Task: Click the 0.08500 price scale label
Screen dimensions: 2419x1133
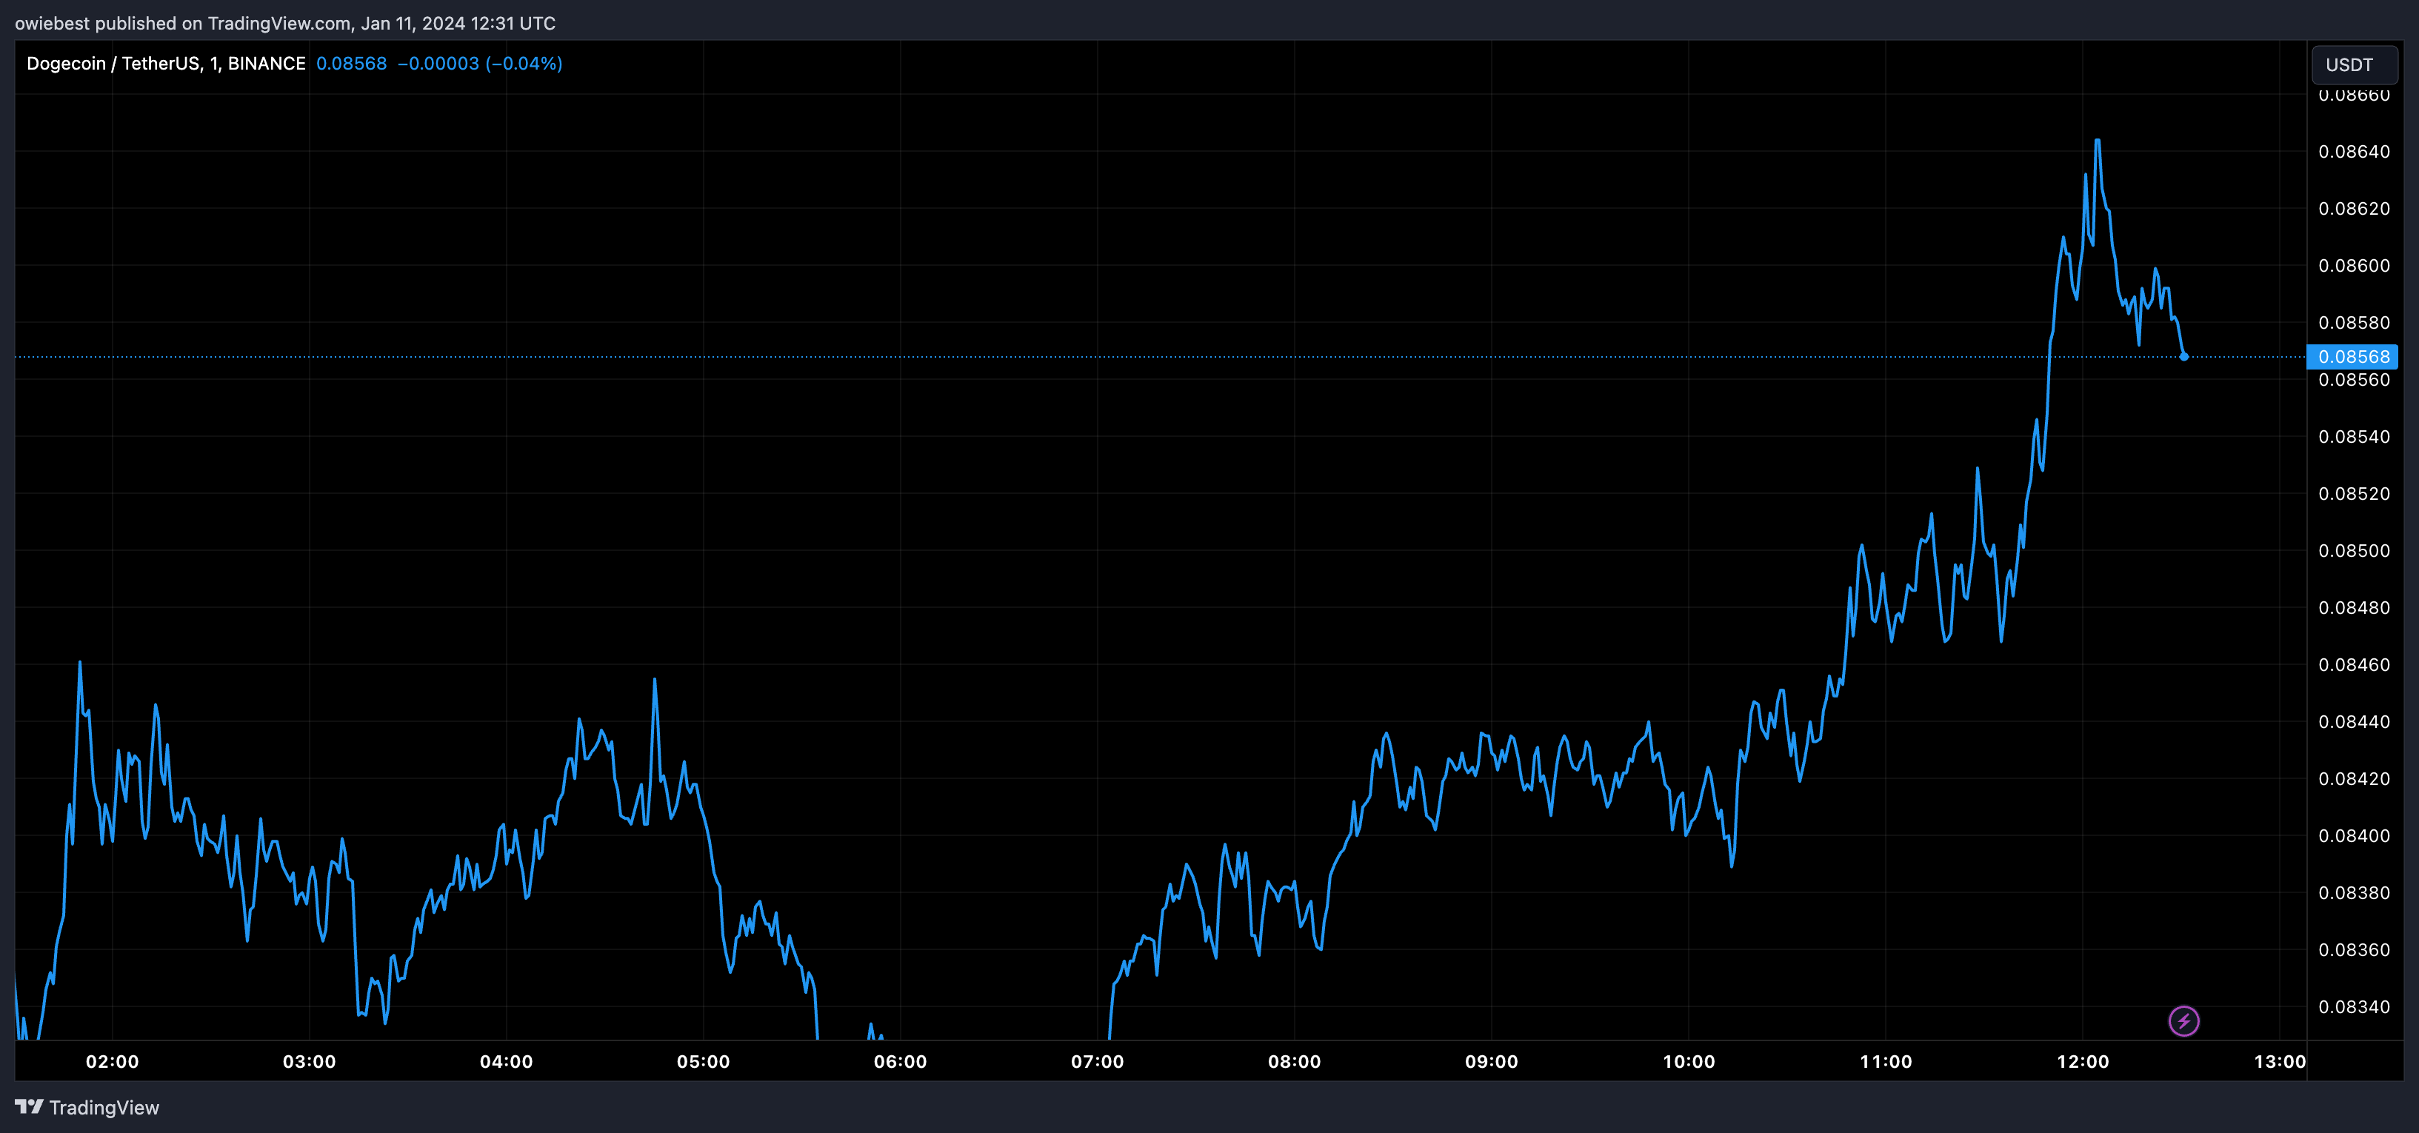Action: (2353, 551)
